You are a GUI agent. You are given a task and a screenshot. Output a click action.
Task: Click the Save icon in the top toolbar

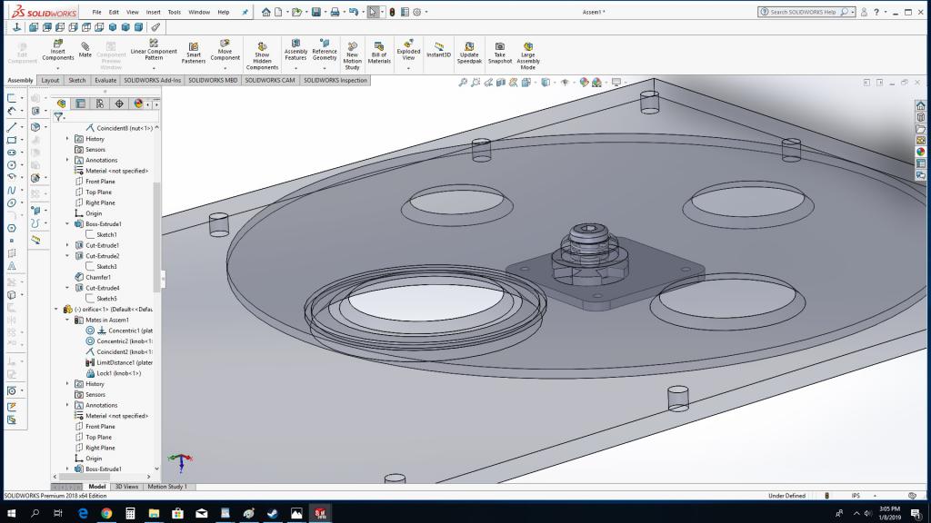315,13
